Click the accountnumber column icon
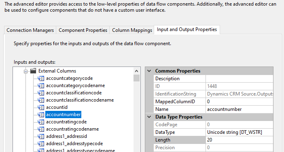Viewport: 284px width, 152px height. point(41,115)
